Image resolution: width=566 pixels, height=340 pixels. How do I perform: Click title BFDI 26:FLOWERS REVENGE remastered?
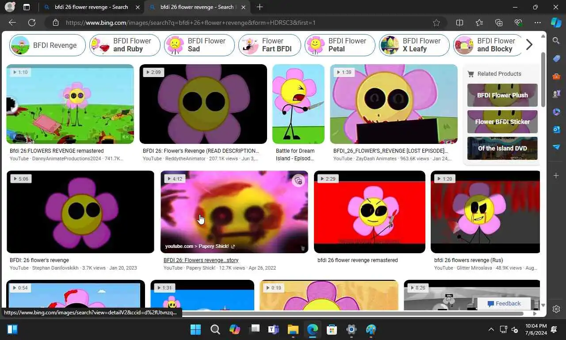(x=57, y=151)
